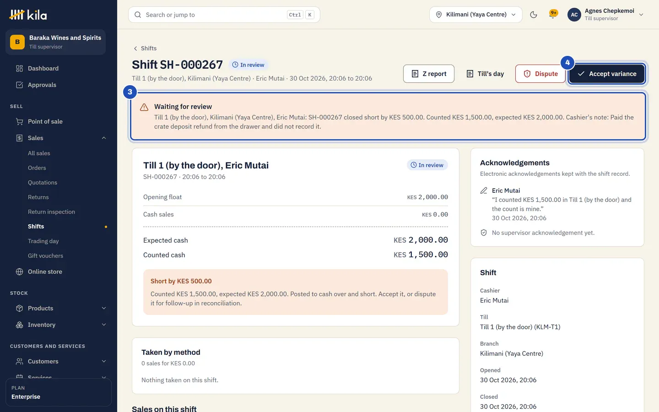
Task: Open Trading day in sidebar
Action: 43,241
